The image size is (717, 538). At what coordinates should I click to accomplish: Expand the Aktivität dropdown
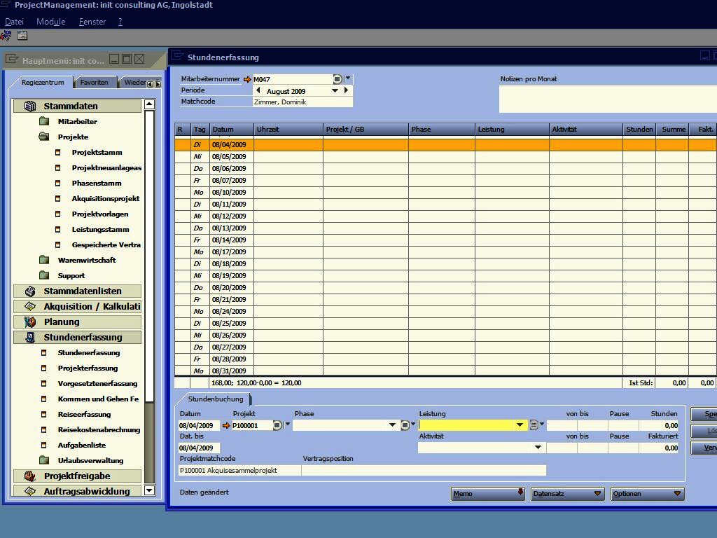(538, 448)
